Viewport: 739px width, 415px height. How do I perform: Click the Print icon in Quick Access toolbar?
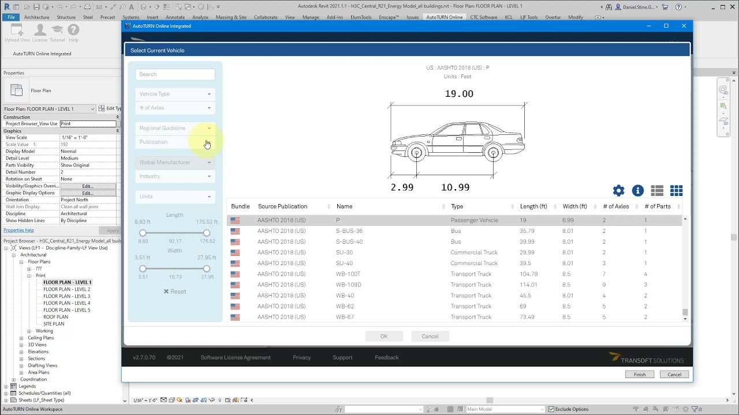pyautogui.click(x=87, y=7)
